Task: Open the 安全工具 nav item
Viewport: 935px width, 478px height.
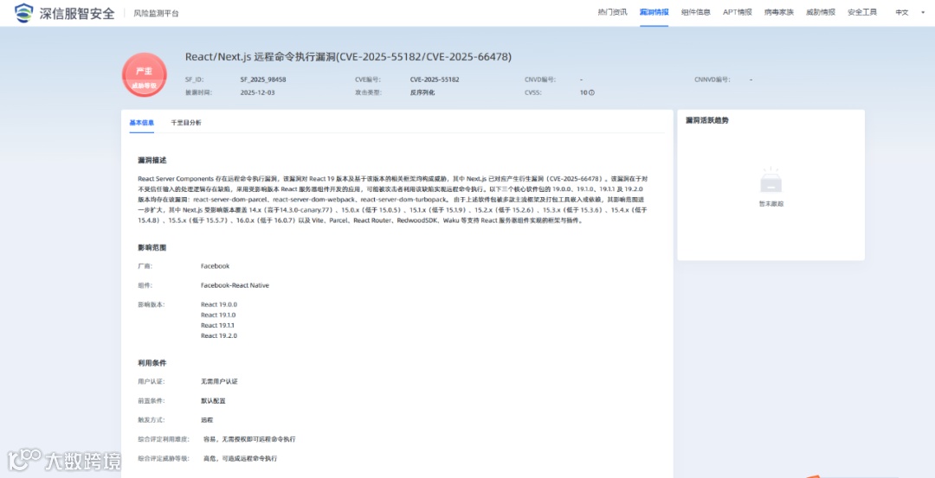Action: [x=862, y=12]
